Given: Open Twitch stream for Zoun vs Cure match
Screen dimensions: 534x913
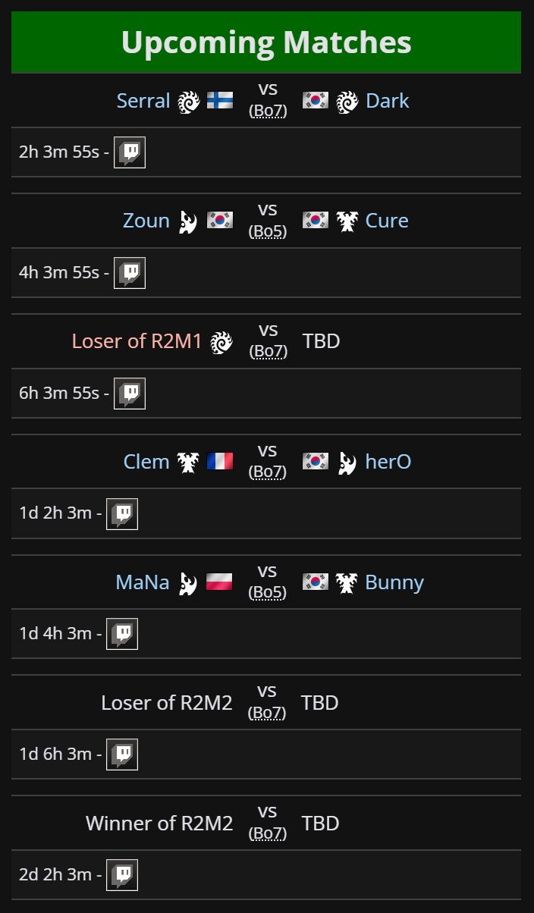Looking at the screenshot, I should (130, 273).
